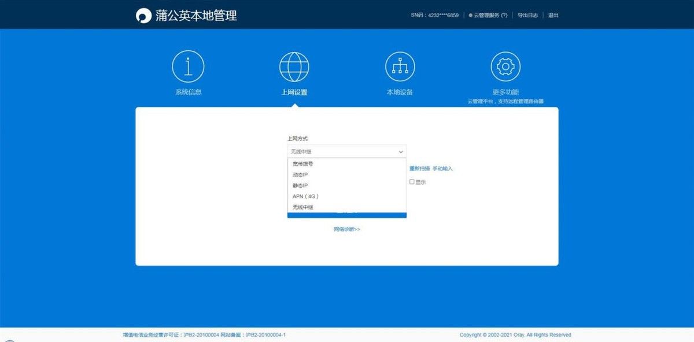Pick 静态IP connection option
The width and height of the screenshot is (694, 342).
tap(301, 185)
